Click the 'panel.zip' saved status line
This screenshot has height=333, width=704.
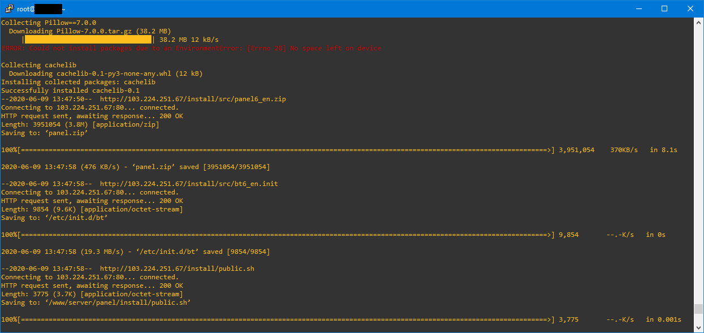pyautogui.click(x=135, y=167)
